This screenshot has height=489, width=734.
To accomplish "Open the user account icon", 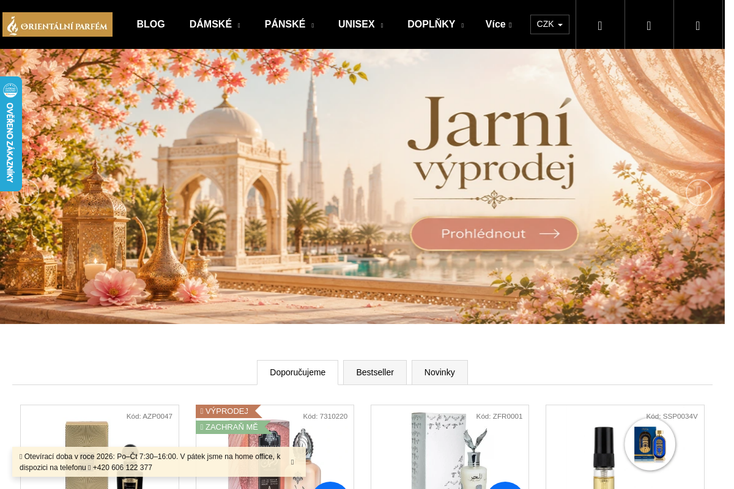I will (649, 25).
